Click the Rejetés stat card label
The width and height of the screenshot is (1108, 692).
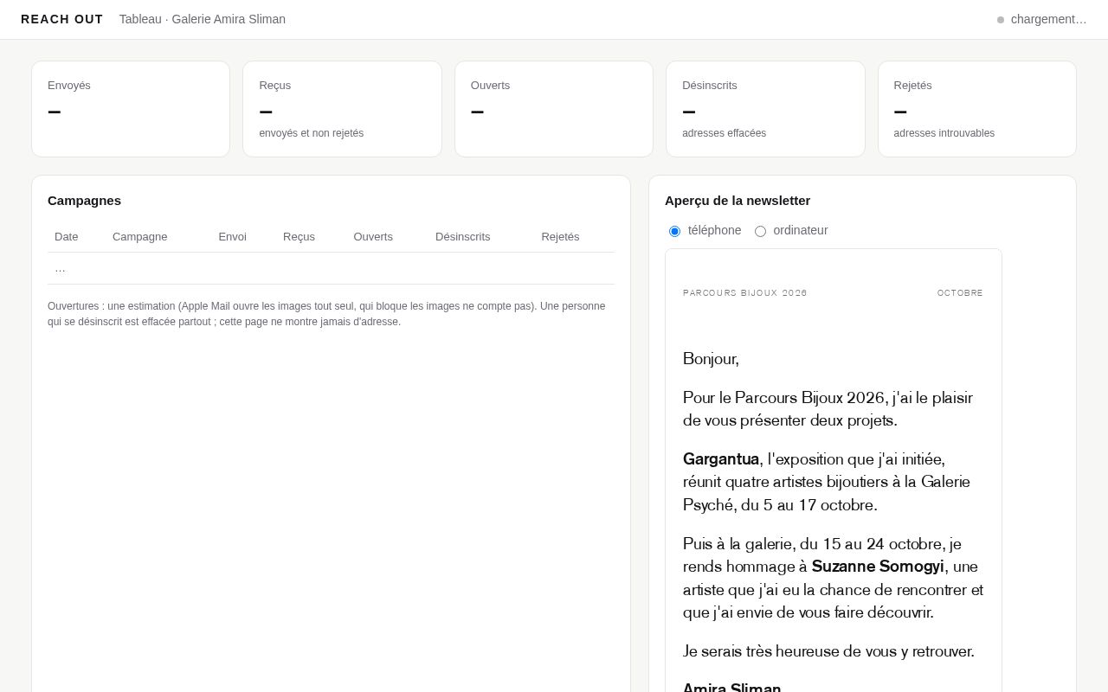click(x=912, y=85)
